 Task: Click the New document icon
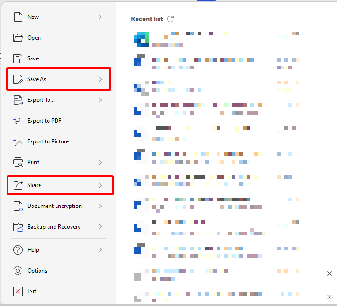[18, 17]
